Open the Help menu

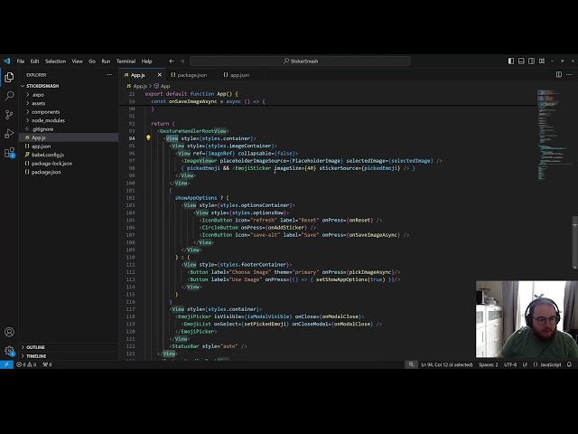point(146,61)
